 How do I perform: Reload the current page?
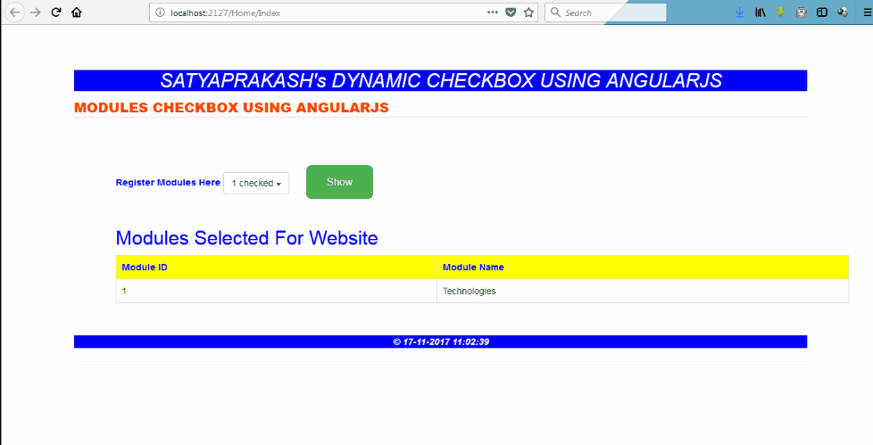pyautogui.click(x=55, y=12)
